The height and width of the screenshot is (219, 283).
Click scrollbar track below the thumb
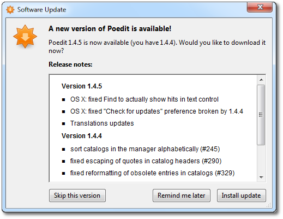coord(261,159)
